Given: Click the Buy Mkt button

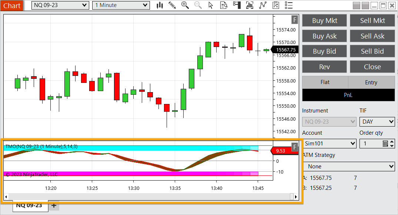Looking at the screenshot, I should [324, 21].
